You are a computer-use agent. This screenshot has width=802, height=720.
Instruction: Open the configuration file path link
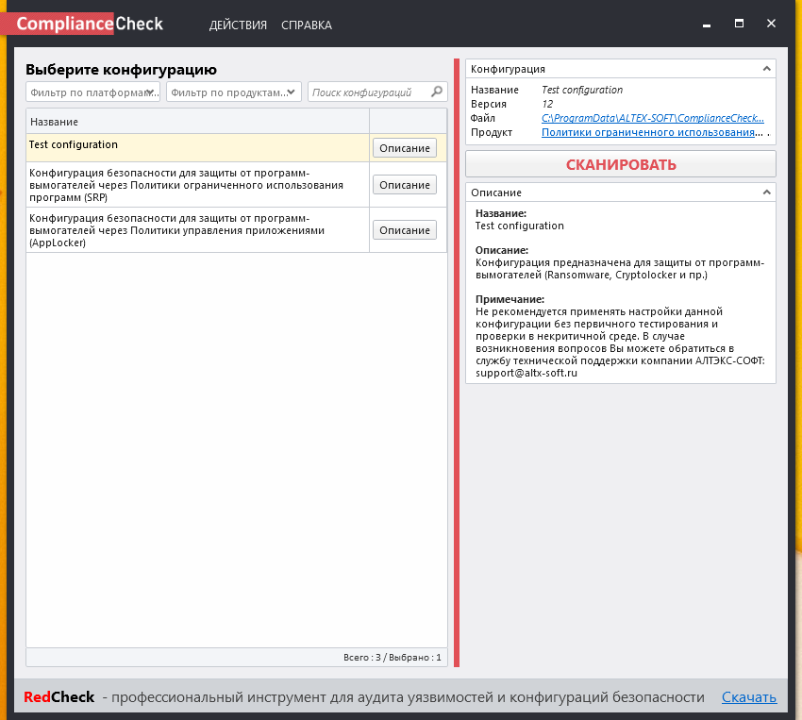point(653,118)
